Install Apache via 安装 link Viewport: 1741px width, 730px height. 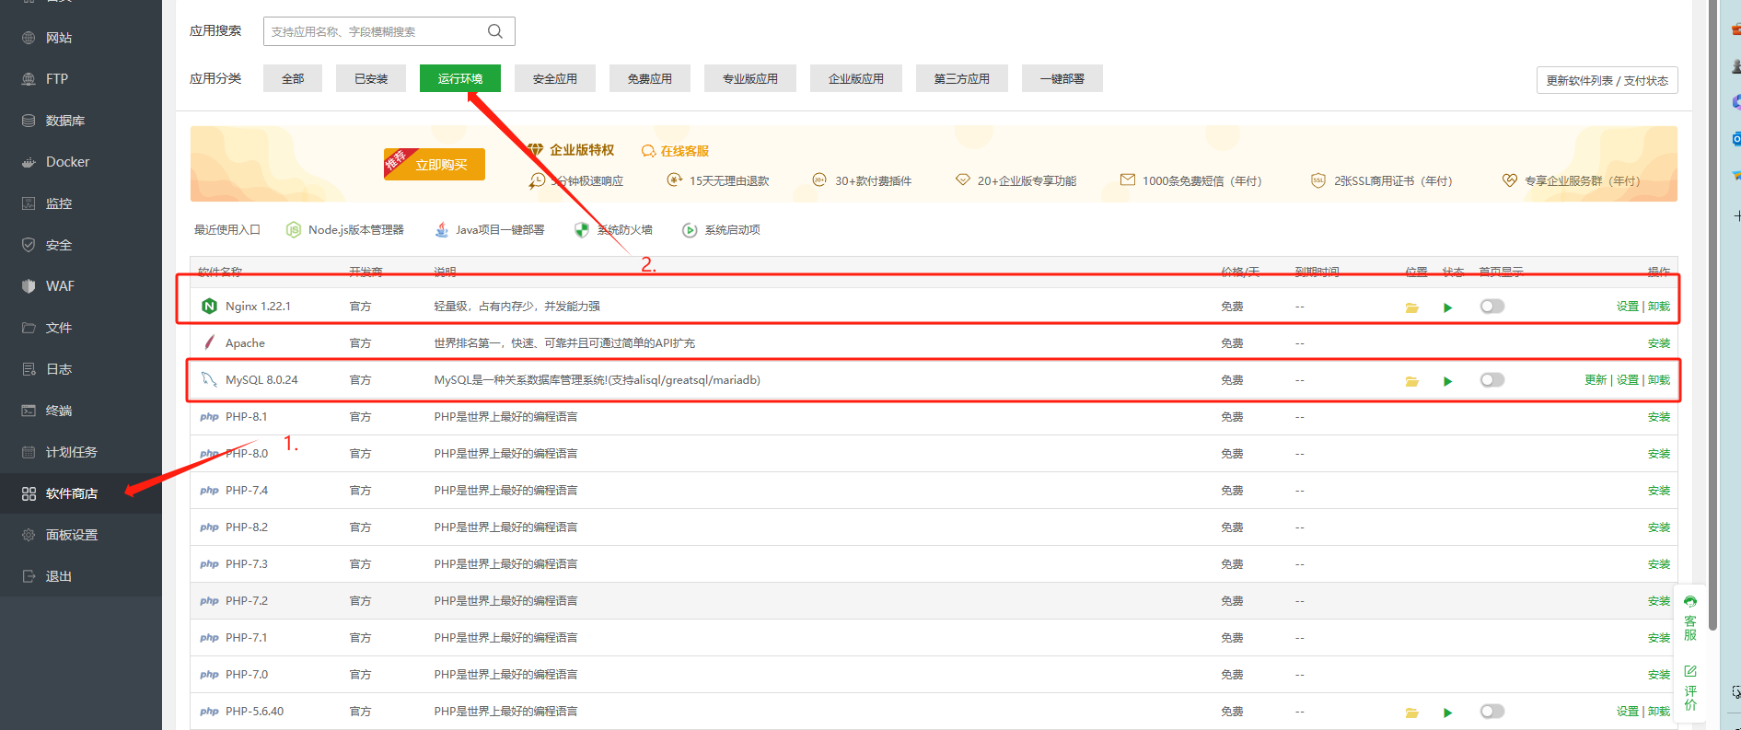[x=1659, y=342]
